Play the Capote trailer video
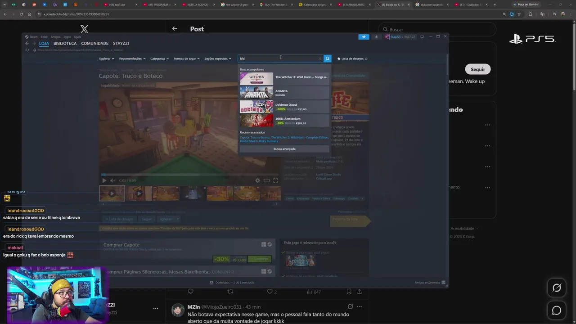The width and height of the screenshot is (576, 324). [x=104, y=180]
